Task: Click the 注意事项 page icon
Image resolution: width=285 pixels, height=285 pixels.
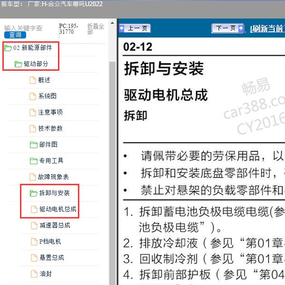Action: 33,112
